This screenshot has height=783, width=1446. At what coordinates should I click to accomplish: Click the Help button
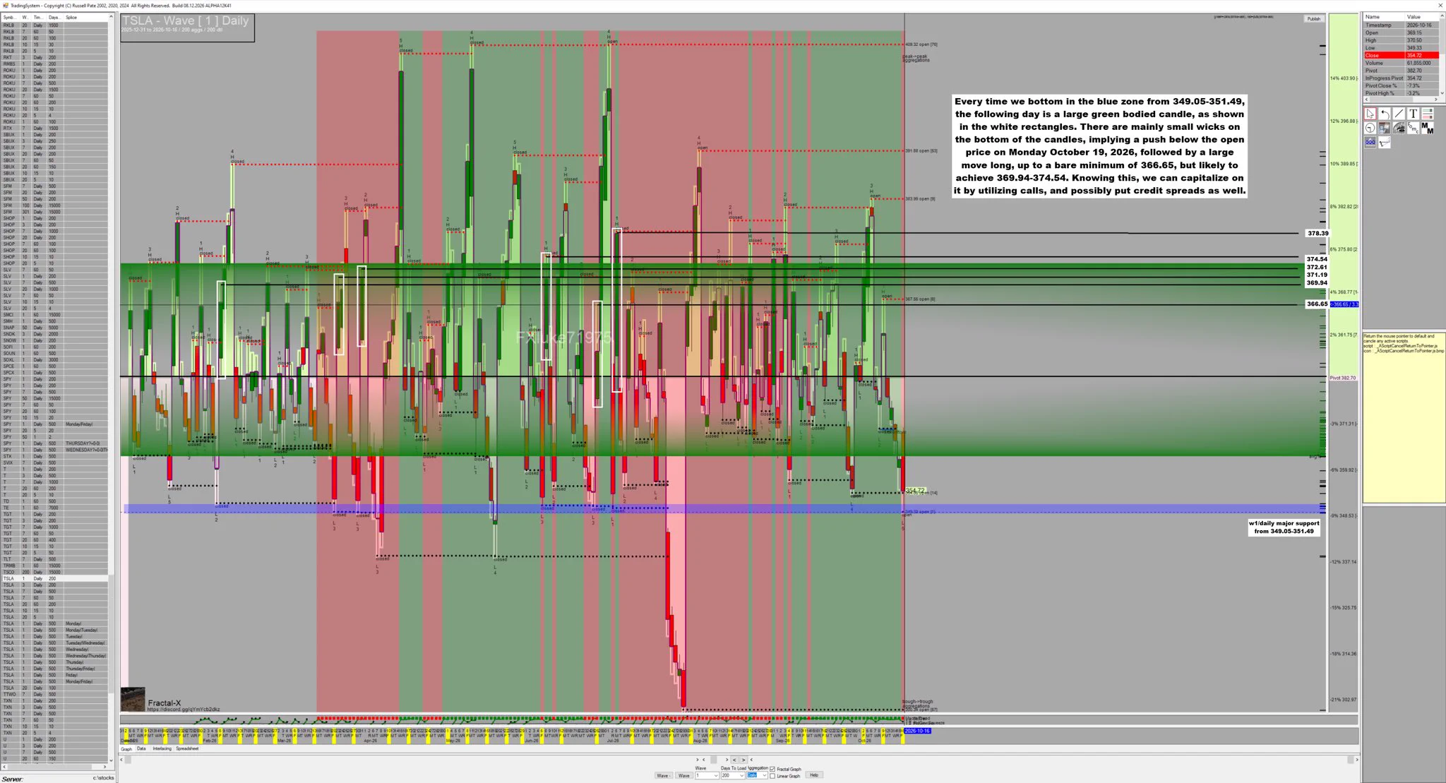814,775
